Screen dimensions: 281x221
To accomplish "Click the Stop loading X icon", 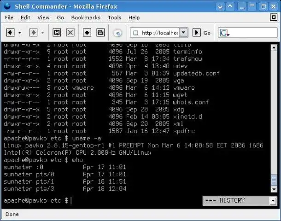I will [70, 33].
